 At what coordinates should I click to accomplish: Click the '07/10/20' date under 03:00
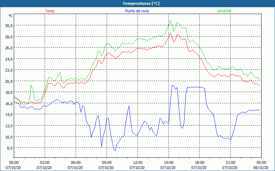tap(44, 168)
